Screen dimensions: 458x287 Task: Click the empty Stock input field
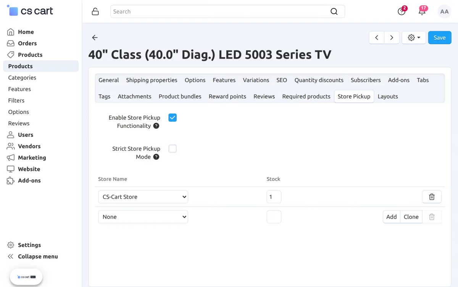tap(274, 216)
